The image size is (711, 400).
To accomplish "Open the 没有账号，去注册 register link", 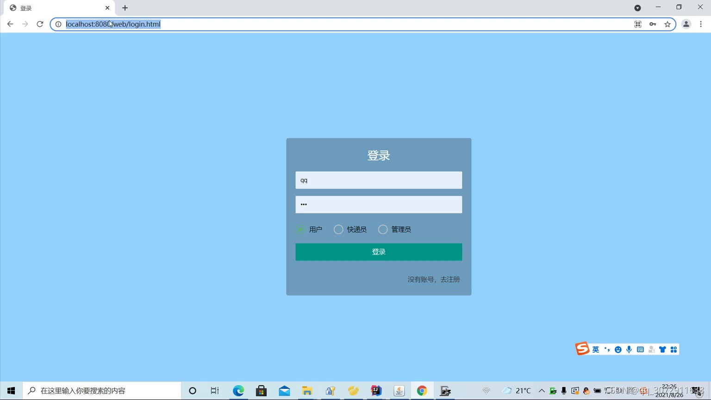I will pos(434,279).
